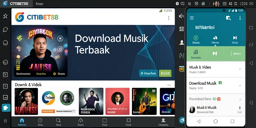The image size is (256, 128).
Task: Click the Android back triangle in the phone nav bar
Action: [198, 121]
